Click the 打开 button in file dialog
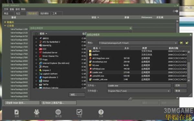Screen dimensions: 194x121 pyautogui.click(x=180, y=85)
